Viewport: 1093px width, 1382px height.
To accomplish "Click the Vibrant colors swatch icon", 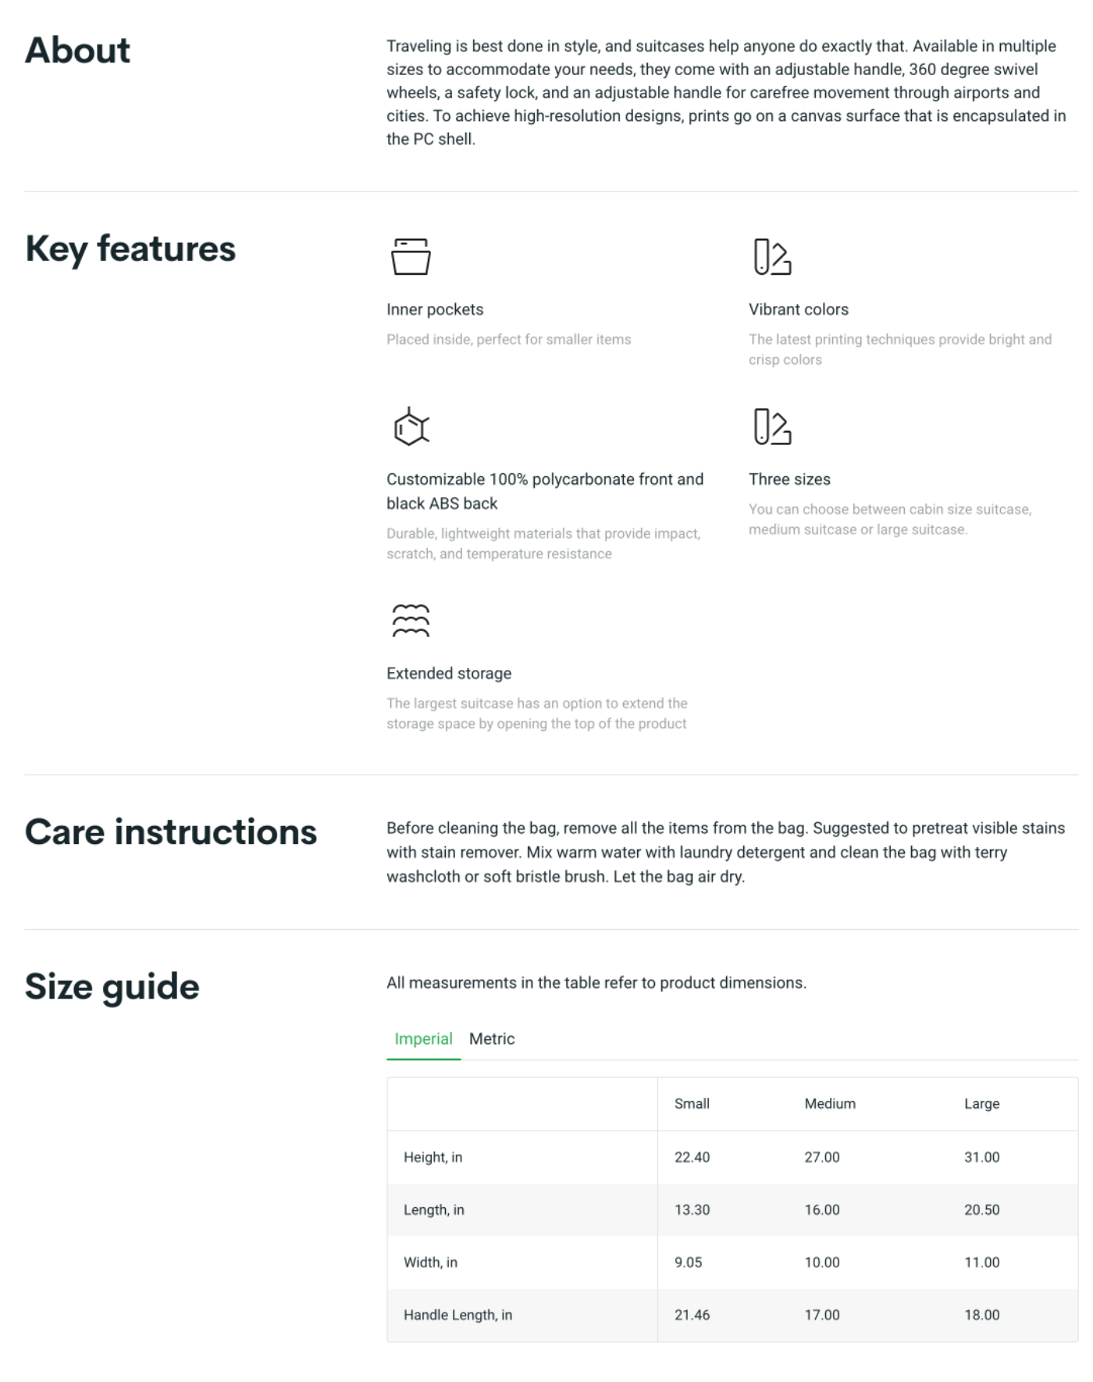I will pyautogui.click(x=772, y=257).
